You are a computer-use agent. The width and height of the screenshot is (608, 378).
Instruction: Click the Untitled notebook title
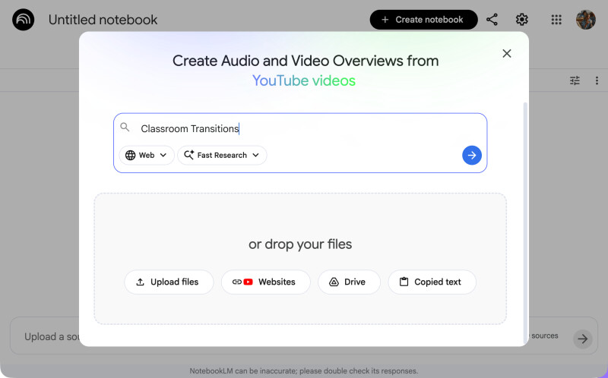tap(103, 20)
